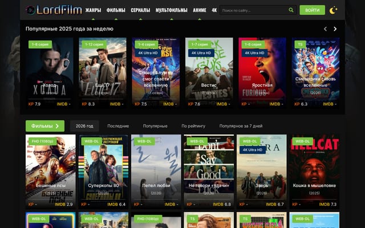Open the 4K section
365x228 pixels.
point(214,10)
